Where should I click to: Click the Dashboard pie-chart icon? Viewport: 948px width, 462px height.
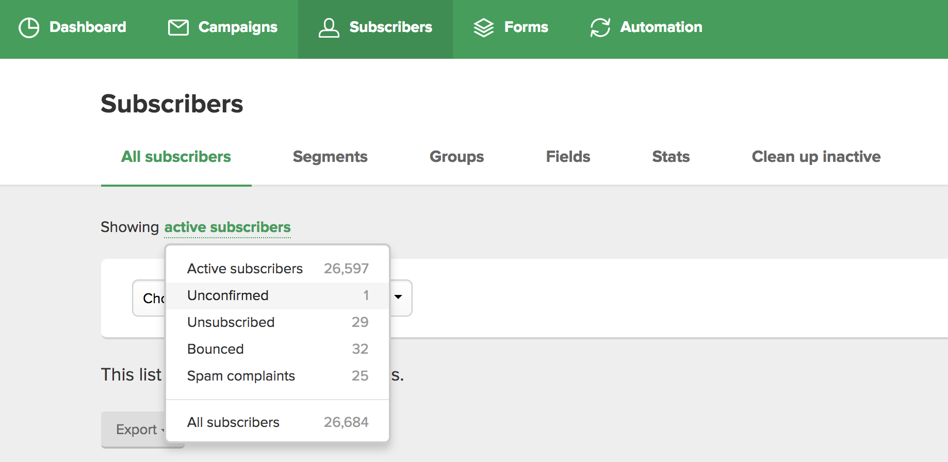point(29,27)
